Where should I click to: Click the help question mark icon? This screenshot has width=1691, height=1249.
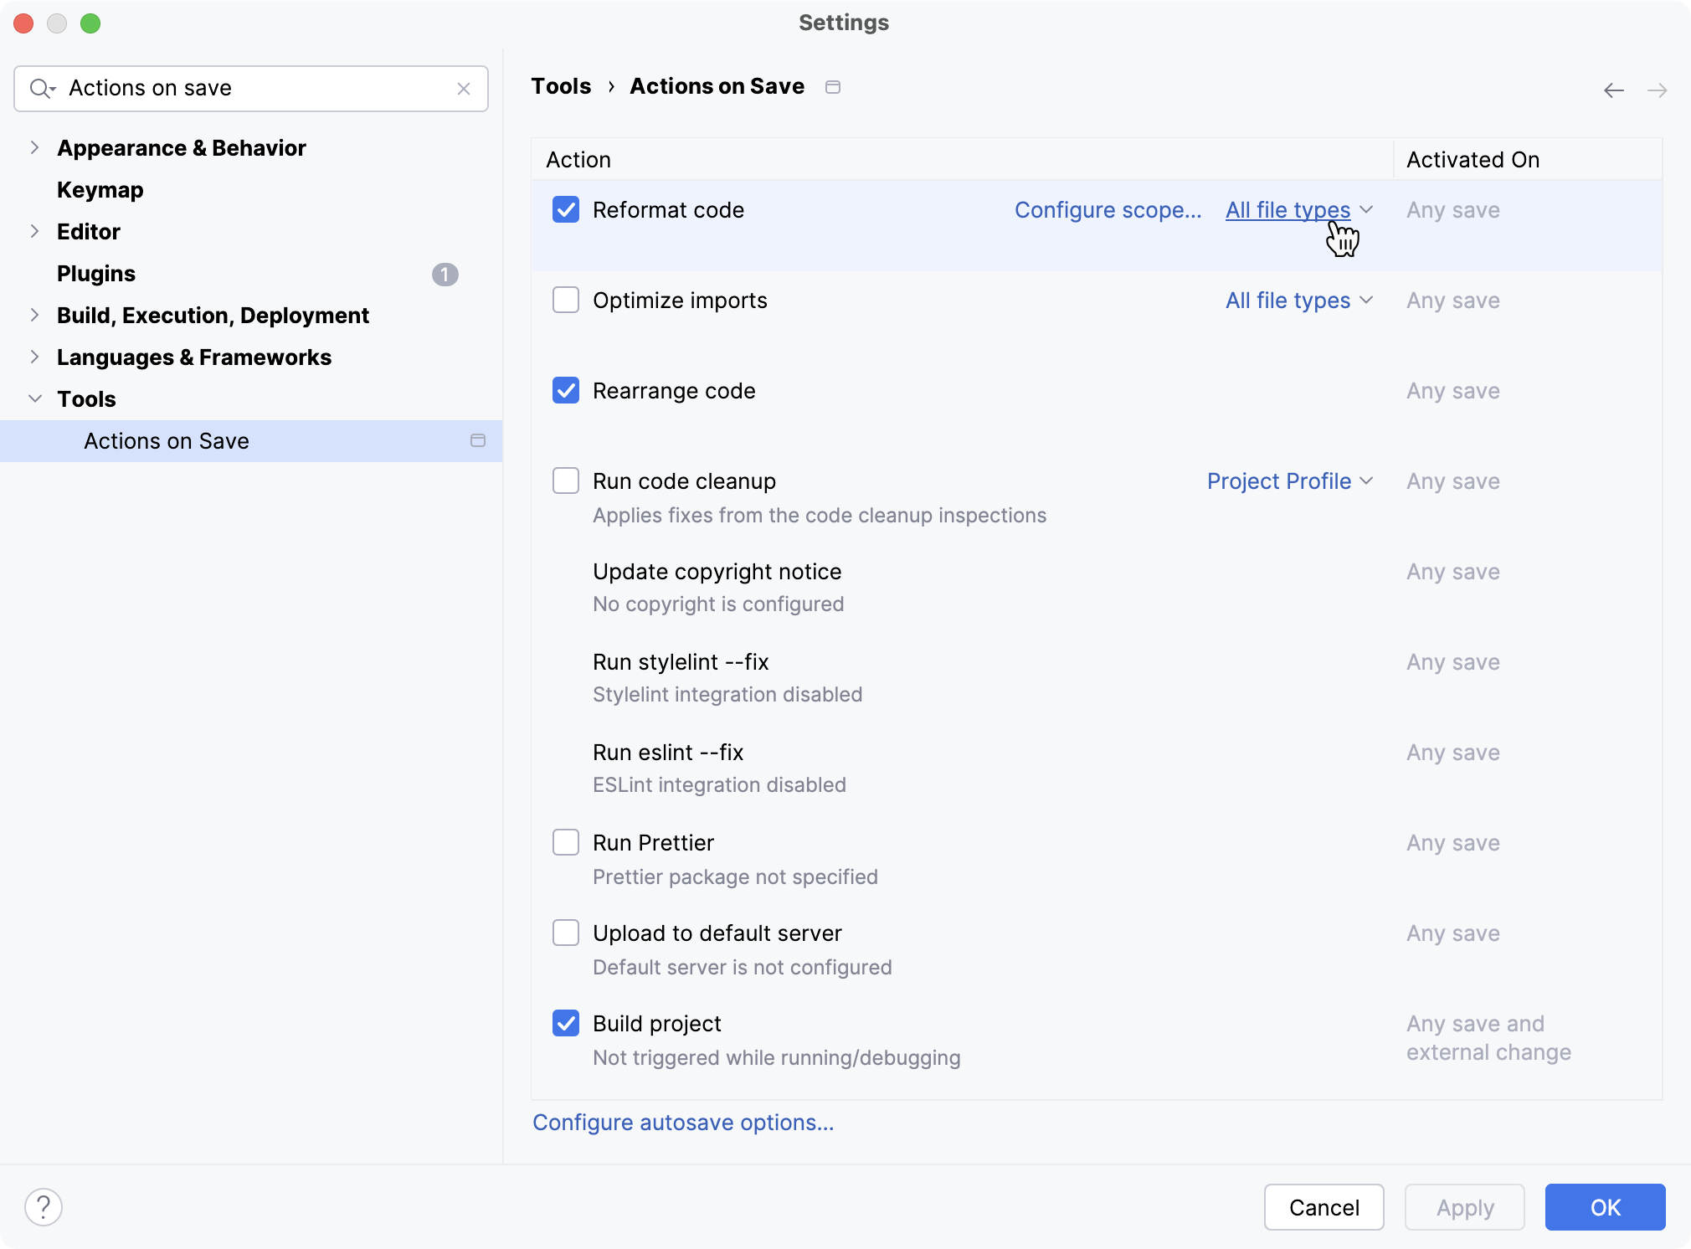(x=44, y=1206)
